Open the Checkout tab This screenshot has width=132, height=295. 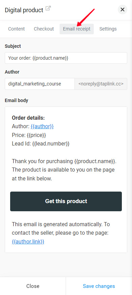[x=44, y=29]
